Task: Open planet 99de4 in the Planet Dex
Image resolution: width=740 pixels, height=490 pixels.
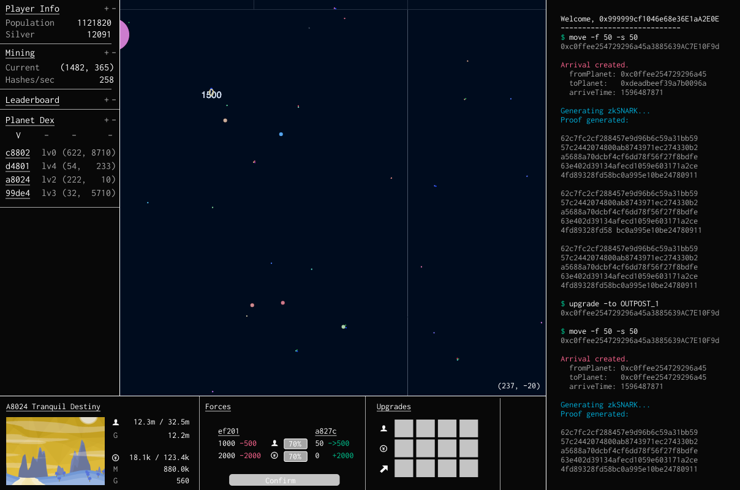Action: point(18,193)
